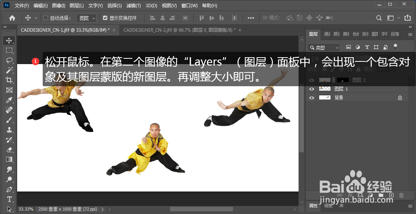Select the Crop tool
This screenshot has height=214, width=416.
click(9, 80)
